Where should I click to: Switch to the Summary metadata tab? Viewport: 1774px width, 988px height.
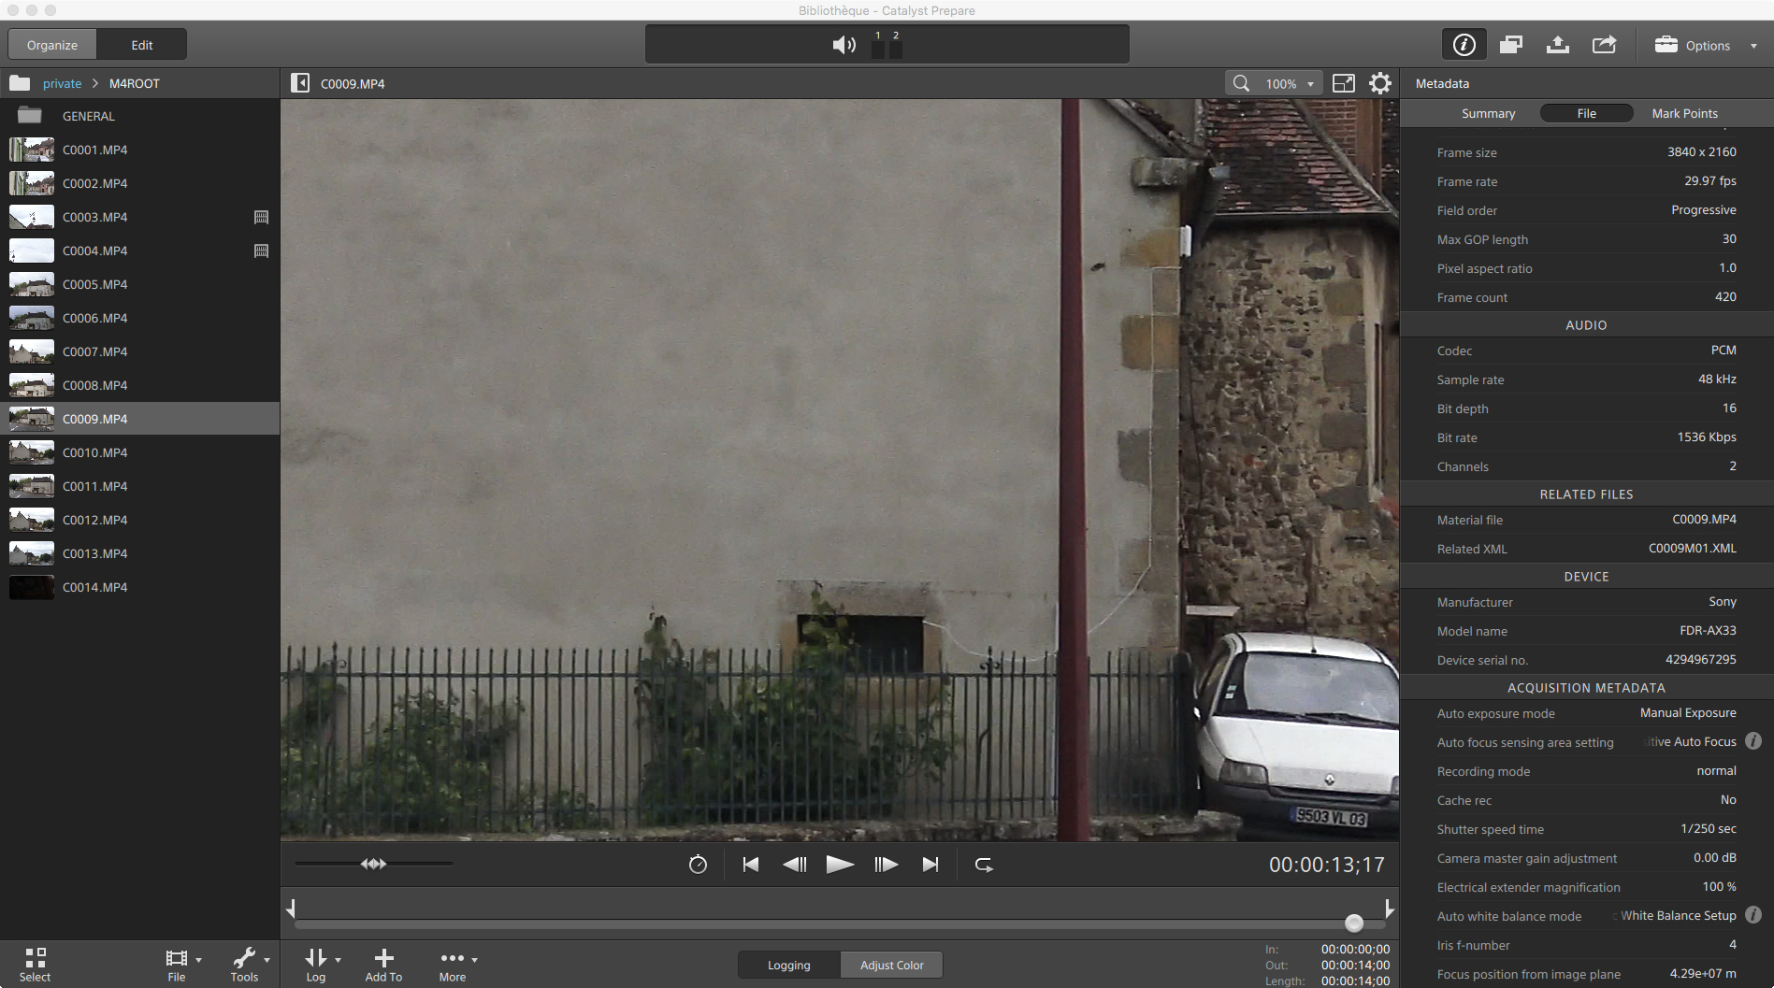[1488, 113]
